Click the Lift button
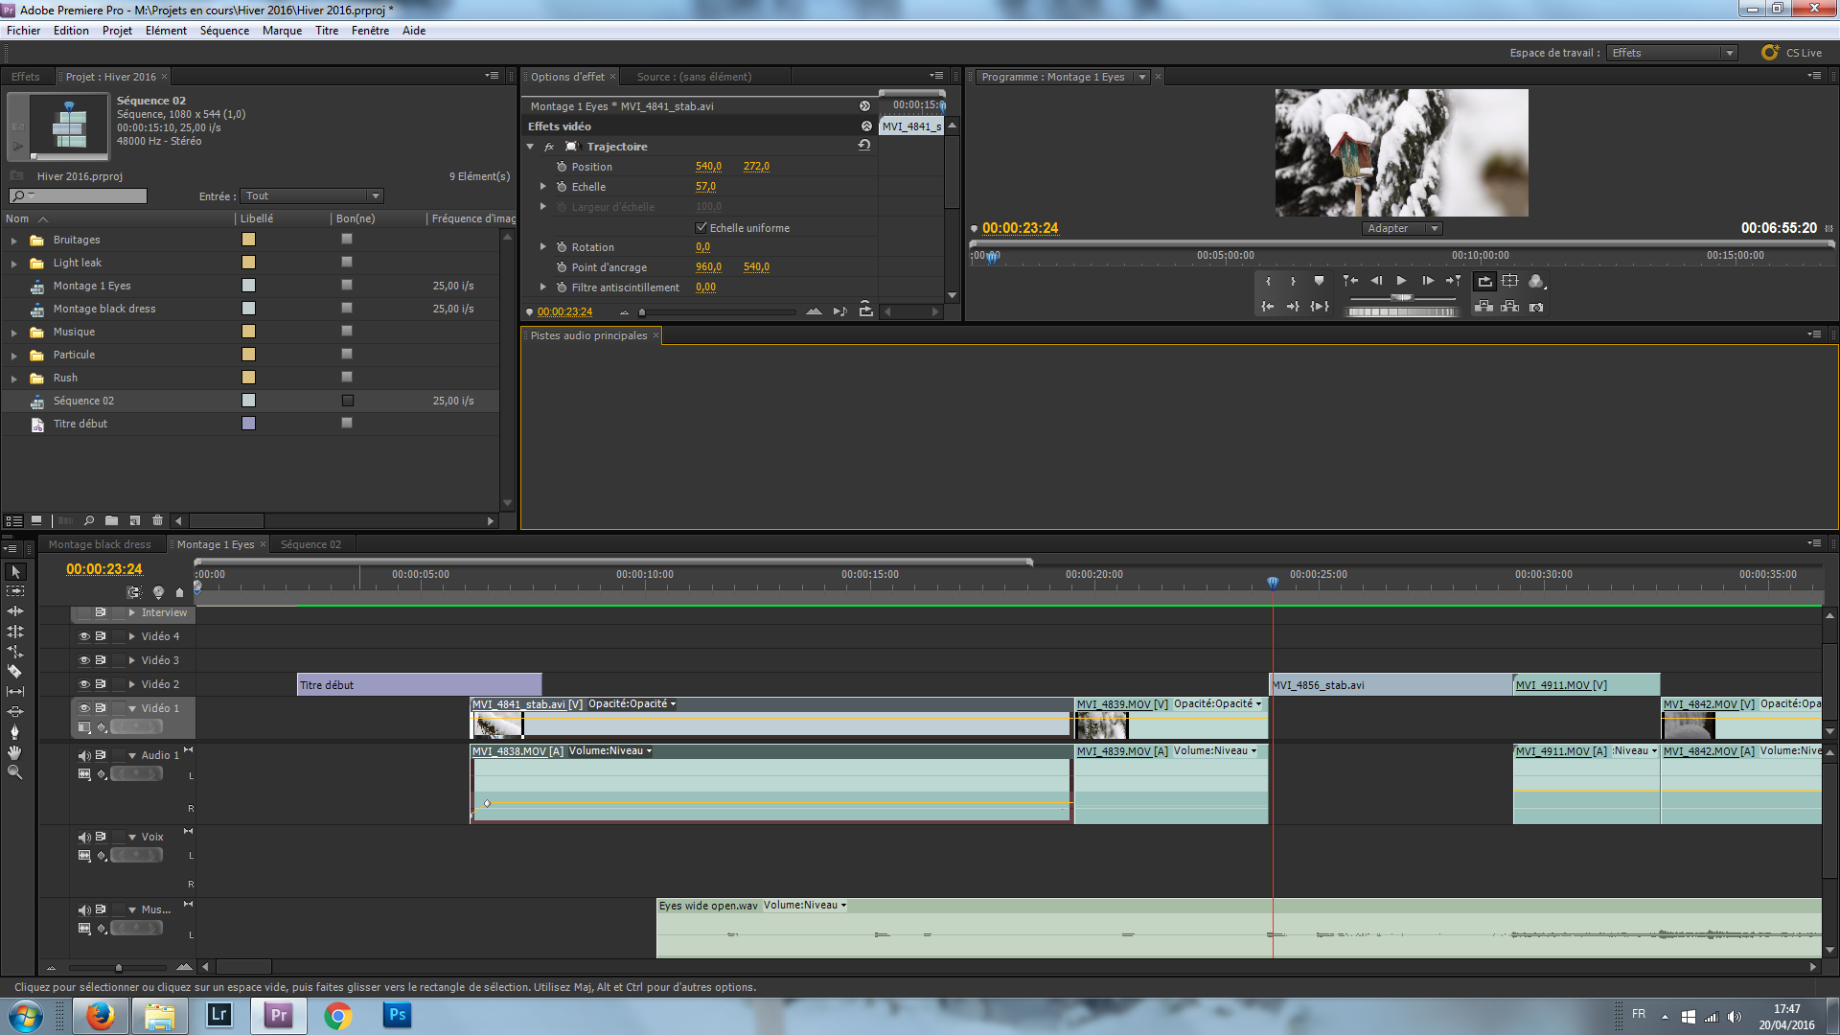1840x1035 pixels. (x=1484, y=307)
